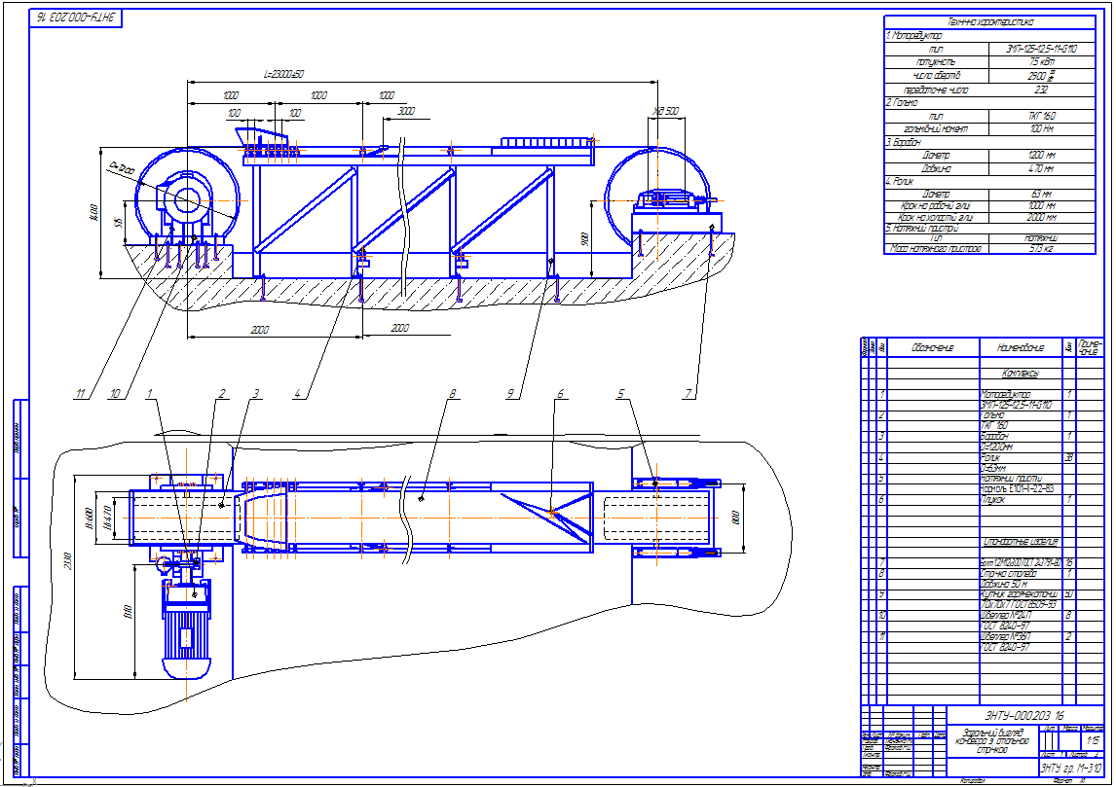Select the '1. Моторедуктор' section row
Viewport: 1116px width, 787px height.
(x=989, y=36)
